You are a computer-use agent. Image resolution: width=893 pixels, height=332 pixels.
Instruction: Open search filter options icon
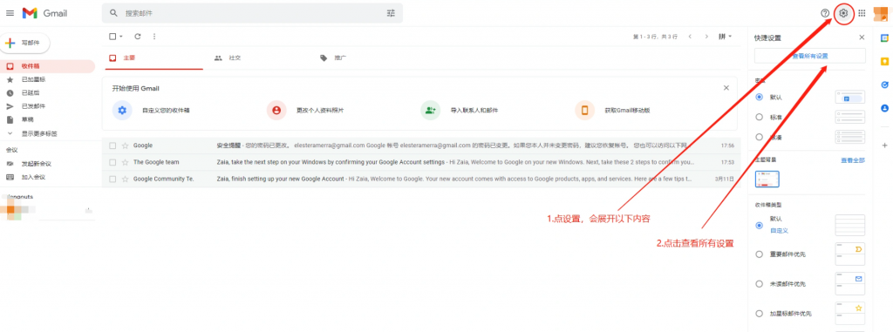(x=391, y=13)
